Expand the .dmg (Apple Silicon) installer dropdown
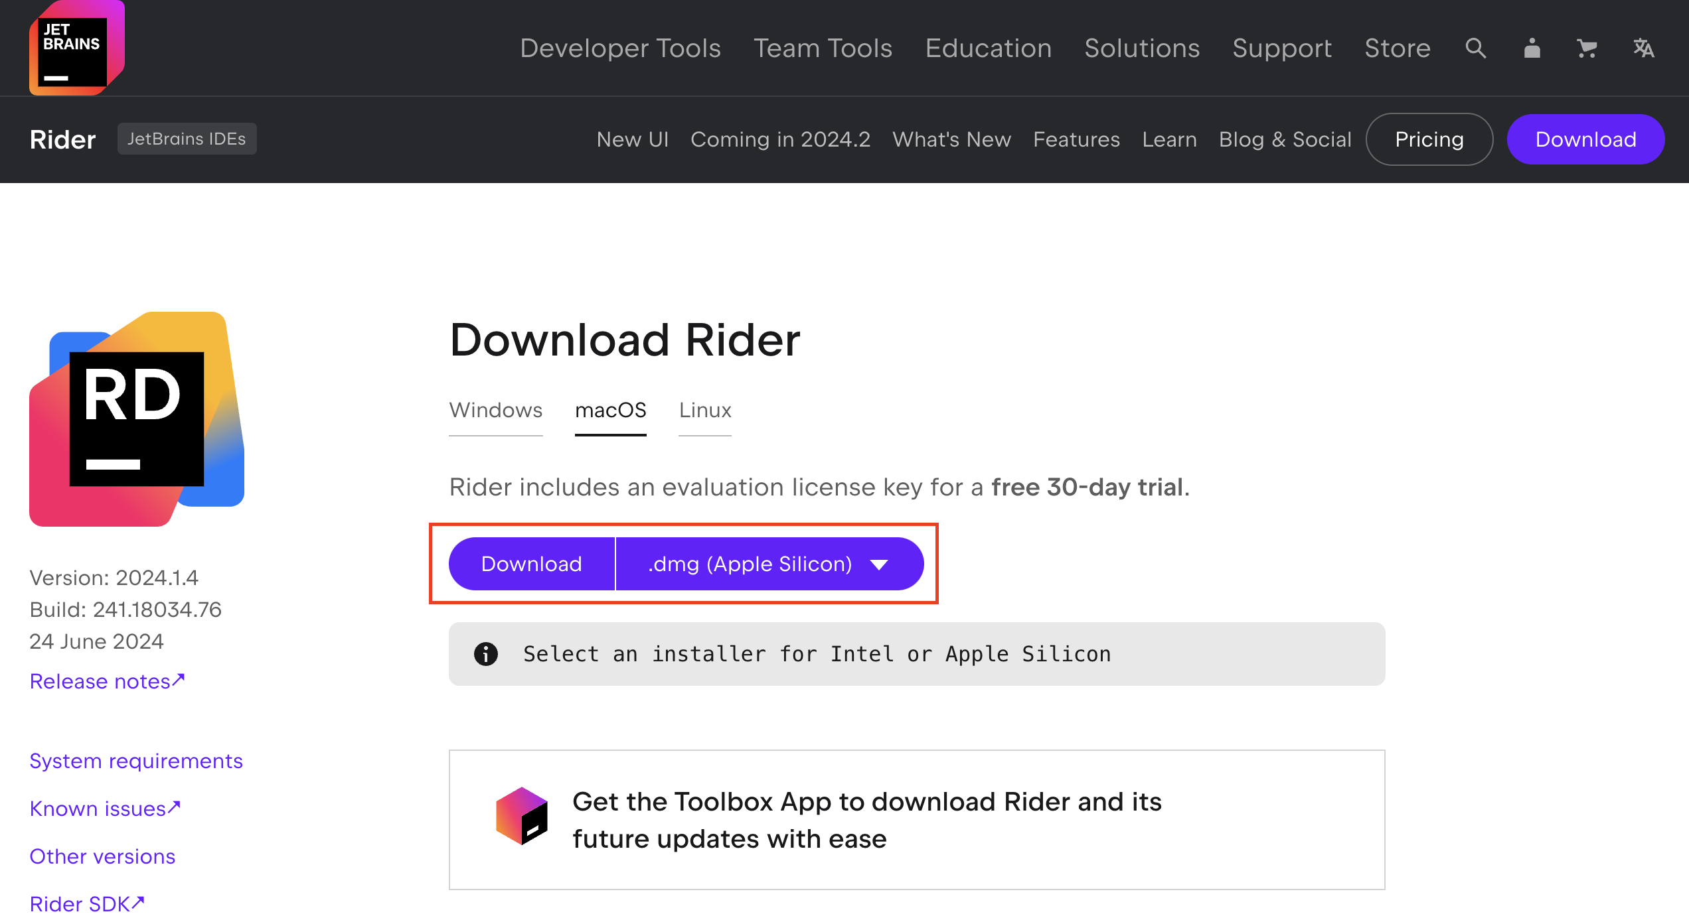The image size is (1689, 922). [x=769, y=564]
